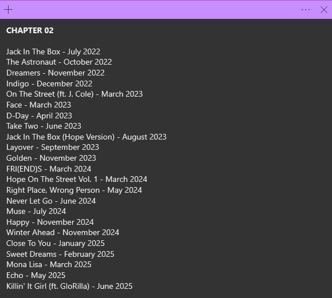Screen dimensions: 332x298
Task: Click 'Happy - November 2024' line
Action: (50, 222)
